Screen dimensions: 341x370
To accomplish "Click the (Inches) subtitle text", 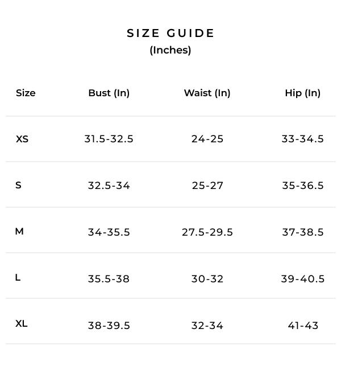I will point(170,50).
